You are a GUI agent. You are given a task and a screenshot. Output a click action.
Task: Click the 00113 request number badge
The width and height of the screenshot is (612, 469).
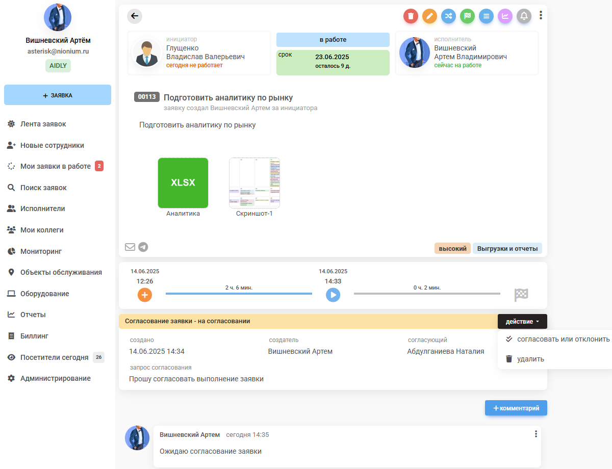click(x=147, y=97)
